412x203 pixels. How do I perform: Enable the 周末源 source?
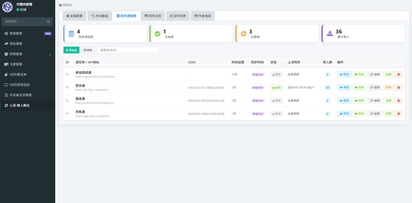[388, 101]
